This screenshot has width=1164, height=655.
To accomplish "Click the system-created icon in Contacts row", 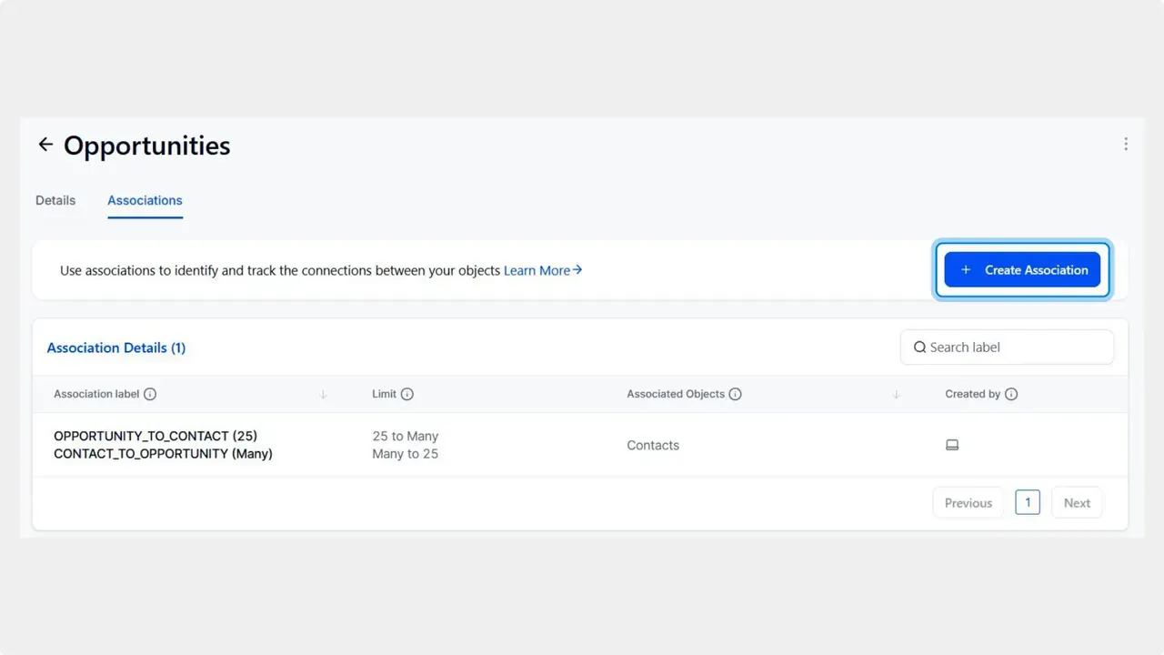I will [x=952, y=445].
